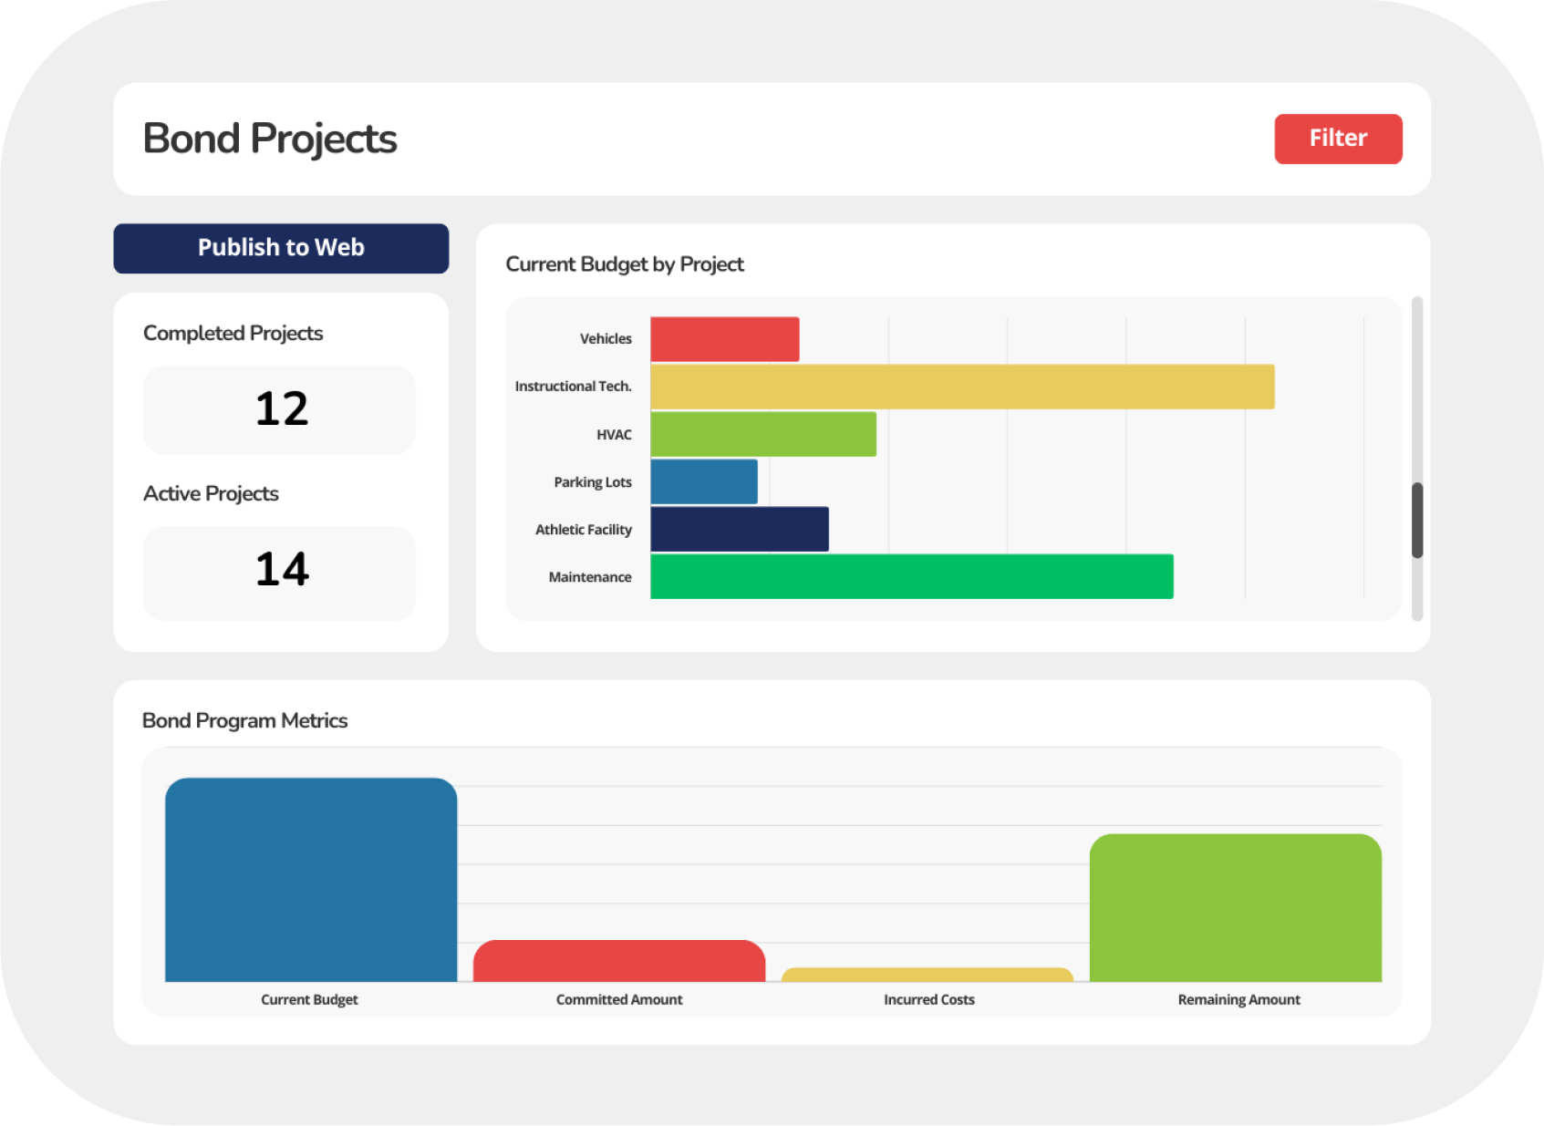Select the navy Athletic Facility bar

(x=739, y=529)
